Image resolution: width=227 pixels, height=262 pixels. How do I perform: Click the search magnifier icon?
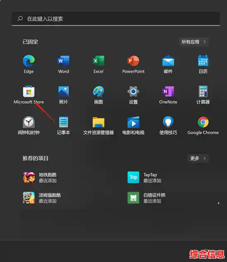pyautogui.click(x=20, y=19)
